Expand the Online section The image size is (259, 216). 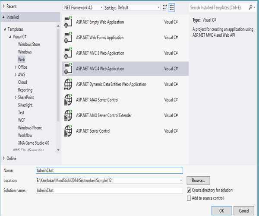[x=4, y=159]
